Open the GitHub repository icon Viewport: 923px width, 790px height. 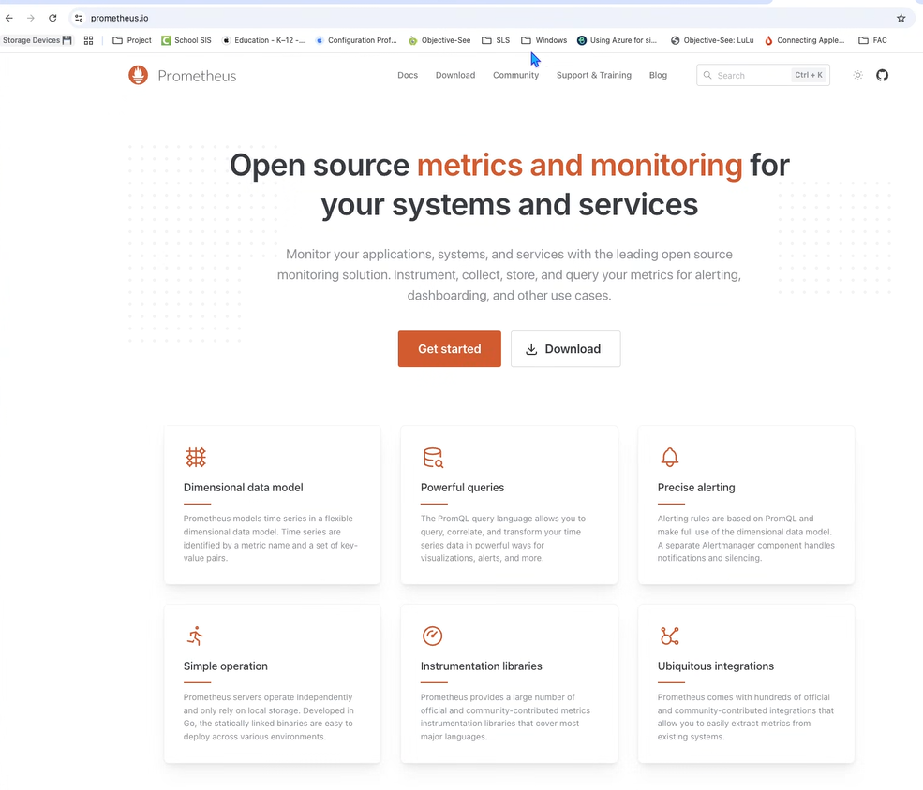pyautogui.click(x=882, y=75)
